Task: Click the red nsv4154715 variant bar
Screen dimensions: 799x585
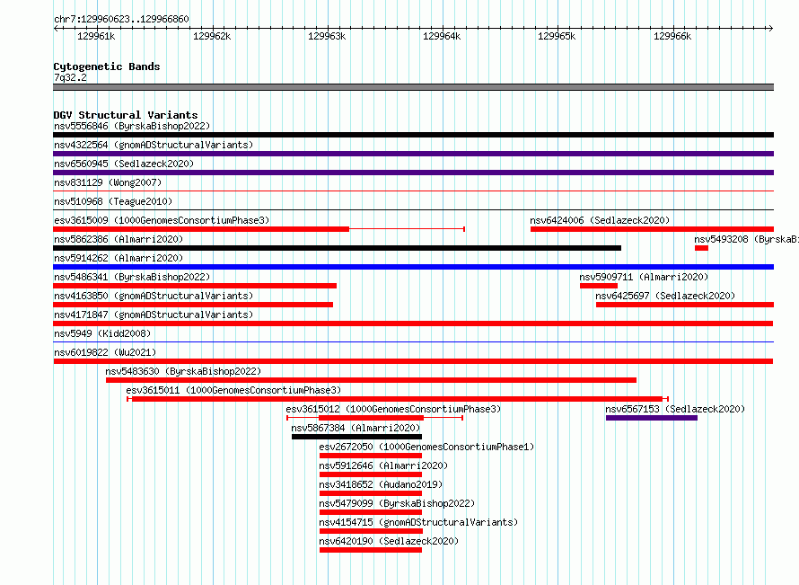Action: point(371,531)
